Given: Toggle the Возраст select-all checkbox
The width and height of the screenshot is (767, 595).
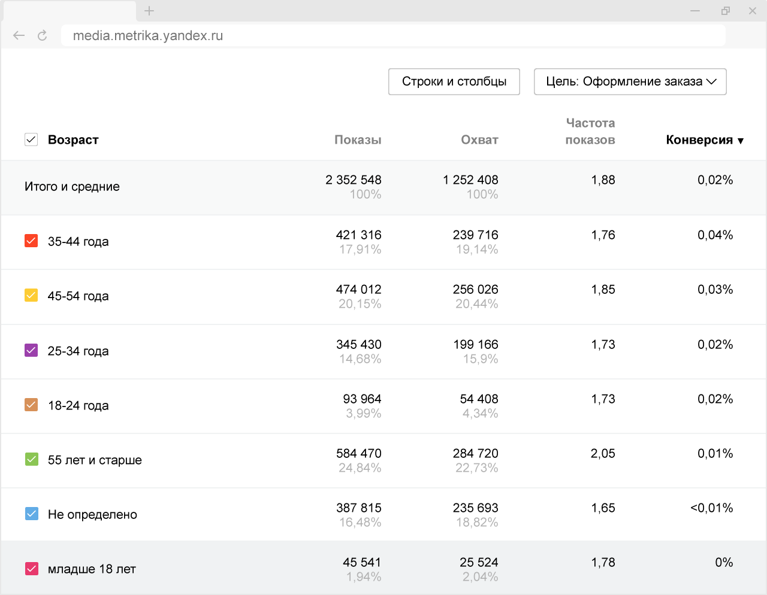Looking at the screenshot, I should click(x=31, y=139).
